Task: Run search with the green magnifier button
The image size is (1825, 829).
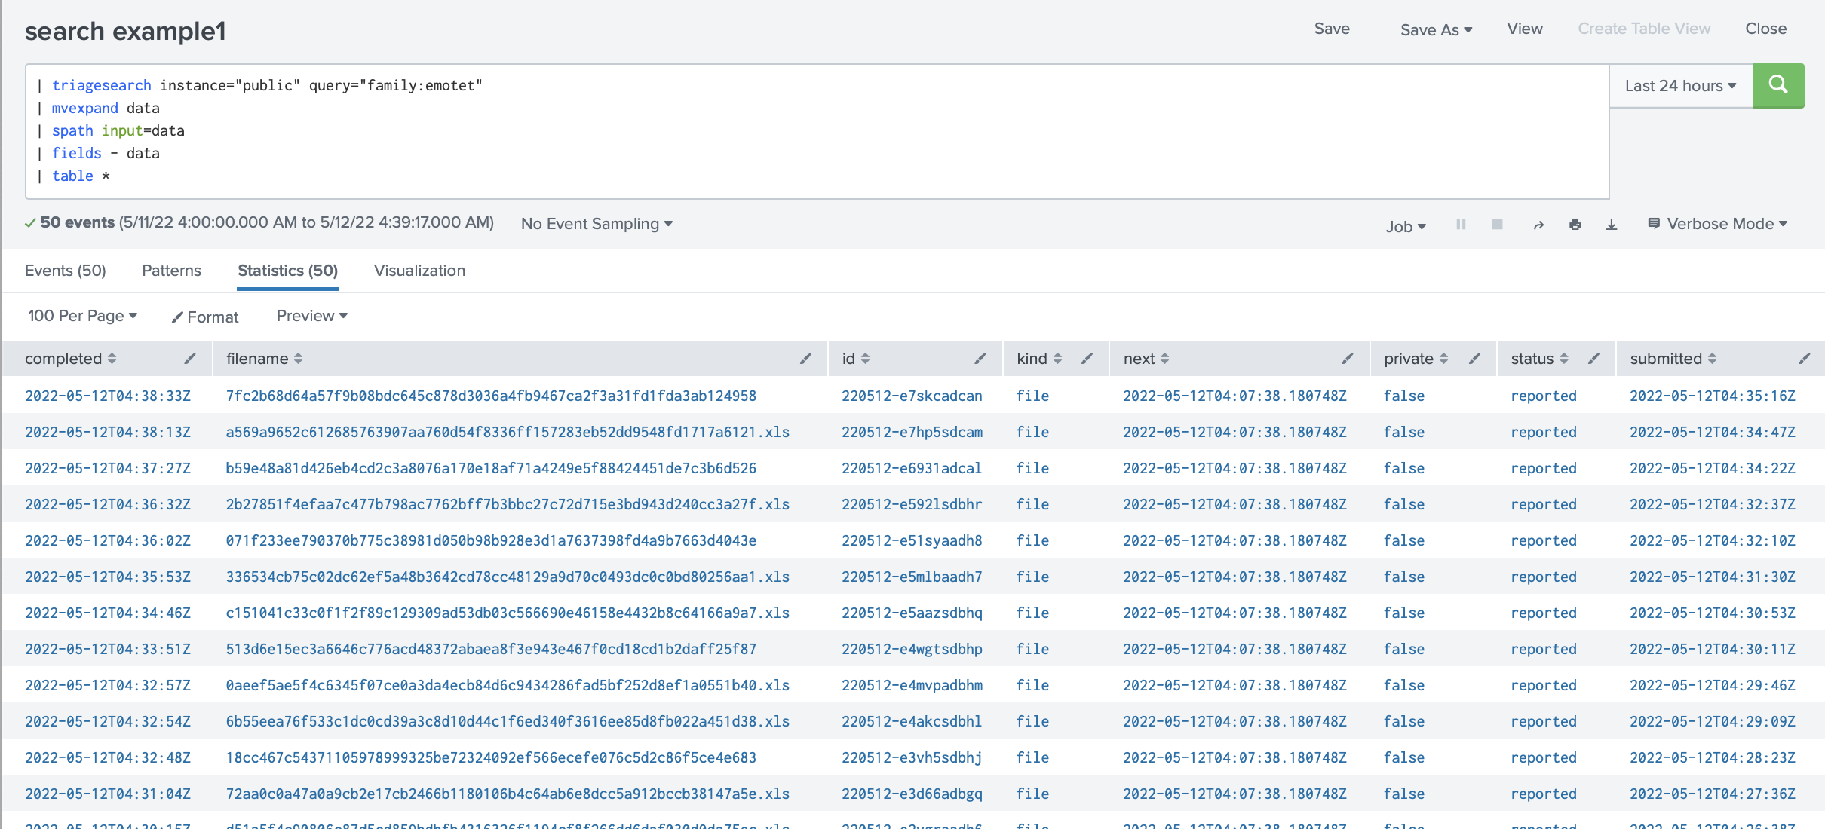Action: coord(1777,85)
